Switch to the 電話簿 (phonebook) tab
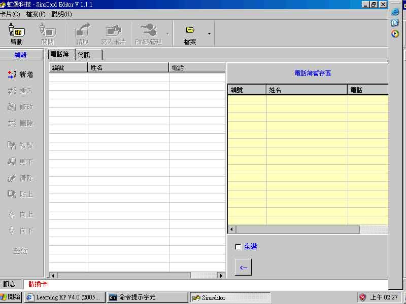The width and height of the screenshot is (406, 304). pos(61,54)
